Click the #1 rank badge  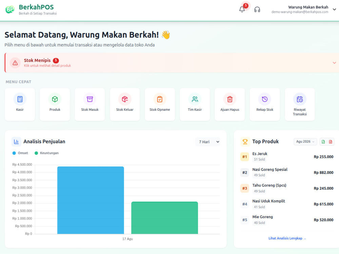coord(244,157)
